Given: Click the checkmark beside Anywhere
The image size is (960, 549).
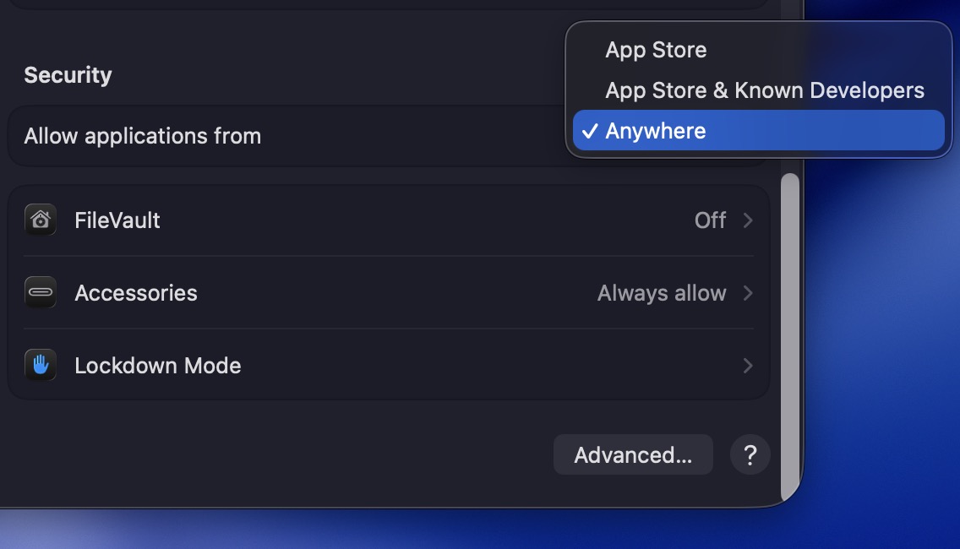Looking at the screenshot, I should pyautogui.click(x=591, y=132).
